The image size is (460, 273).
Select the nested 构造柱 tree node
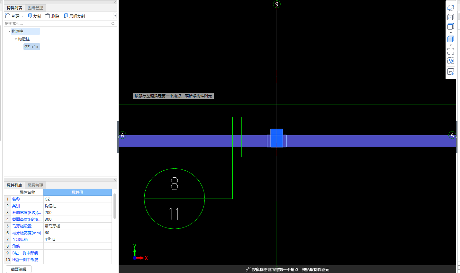pyautogui.click(x=24, y=39)
